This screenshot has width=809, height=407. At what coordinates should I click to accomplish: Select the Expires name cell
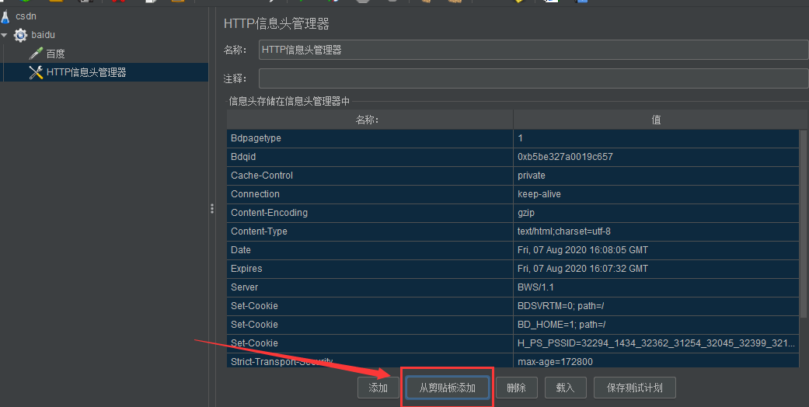click(x=370, y=268)
